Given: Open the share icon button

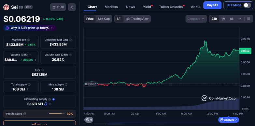Looking at the screenshot, I should tap(72, 7).
